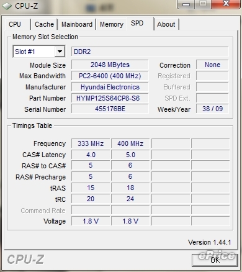Expand the Slot #1 dropdown arrow
Image resolution: width=242 pixels, height=272 pixels.
60,52
